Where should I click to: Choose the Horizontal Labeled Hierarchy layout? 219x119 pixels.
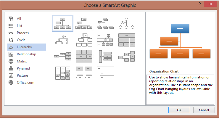(62, 73)
